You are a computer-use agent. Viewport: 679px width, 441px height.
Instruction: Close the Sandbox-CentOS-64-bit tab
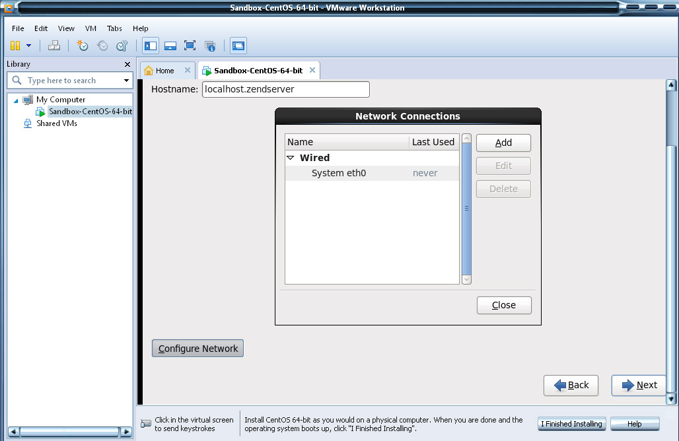coord(312,70)
